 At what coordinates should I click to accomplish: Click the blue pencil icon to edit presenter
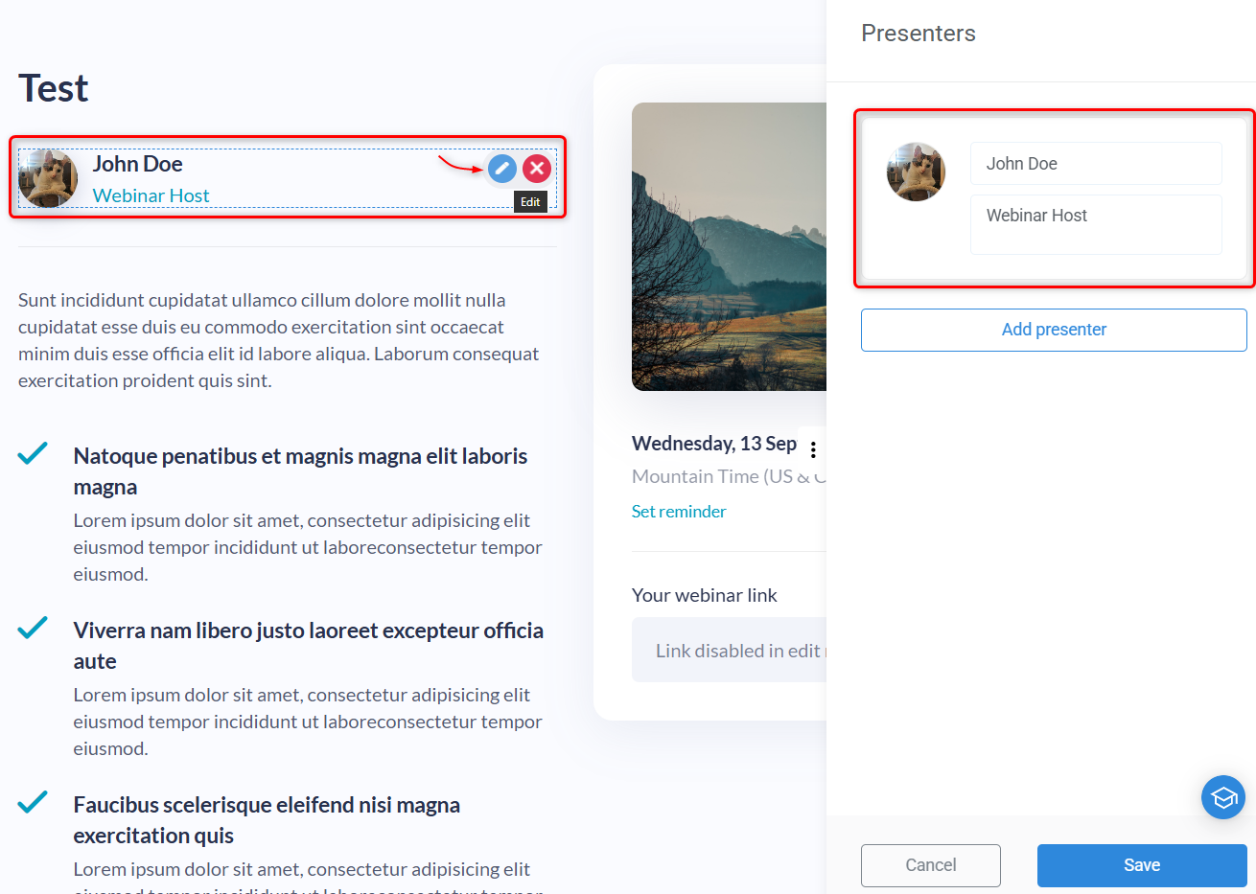pos(502,169)
